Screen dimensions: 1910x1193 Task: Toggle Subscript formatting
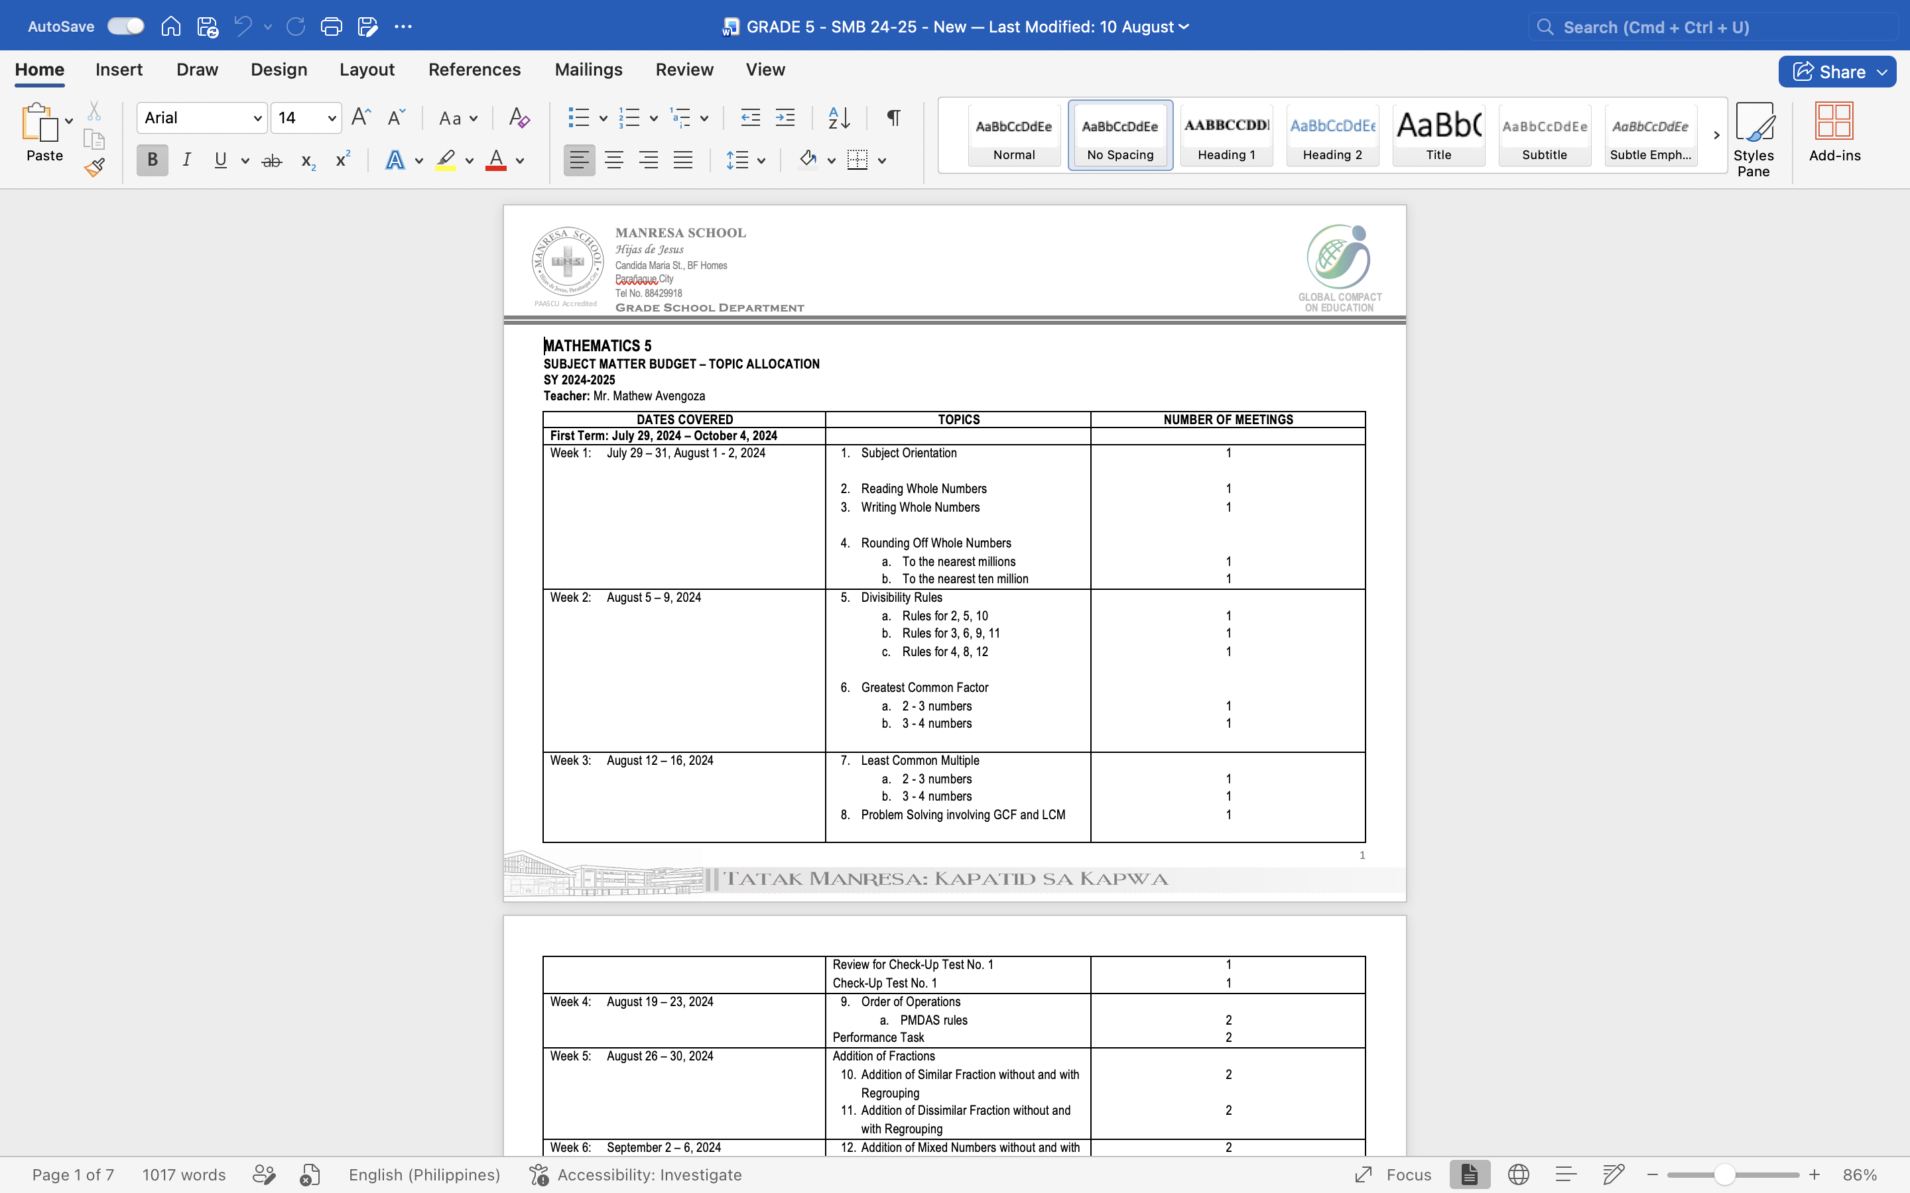click(308, 161)
